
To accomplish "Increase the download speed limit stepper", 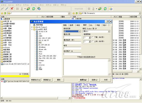I will pos(90,37).
